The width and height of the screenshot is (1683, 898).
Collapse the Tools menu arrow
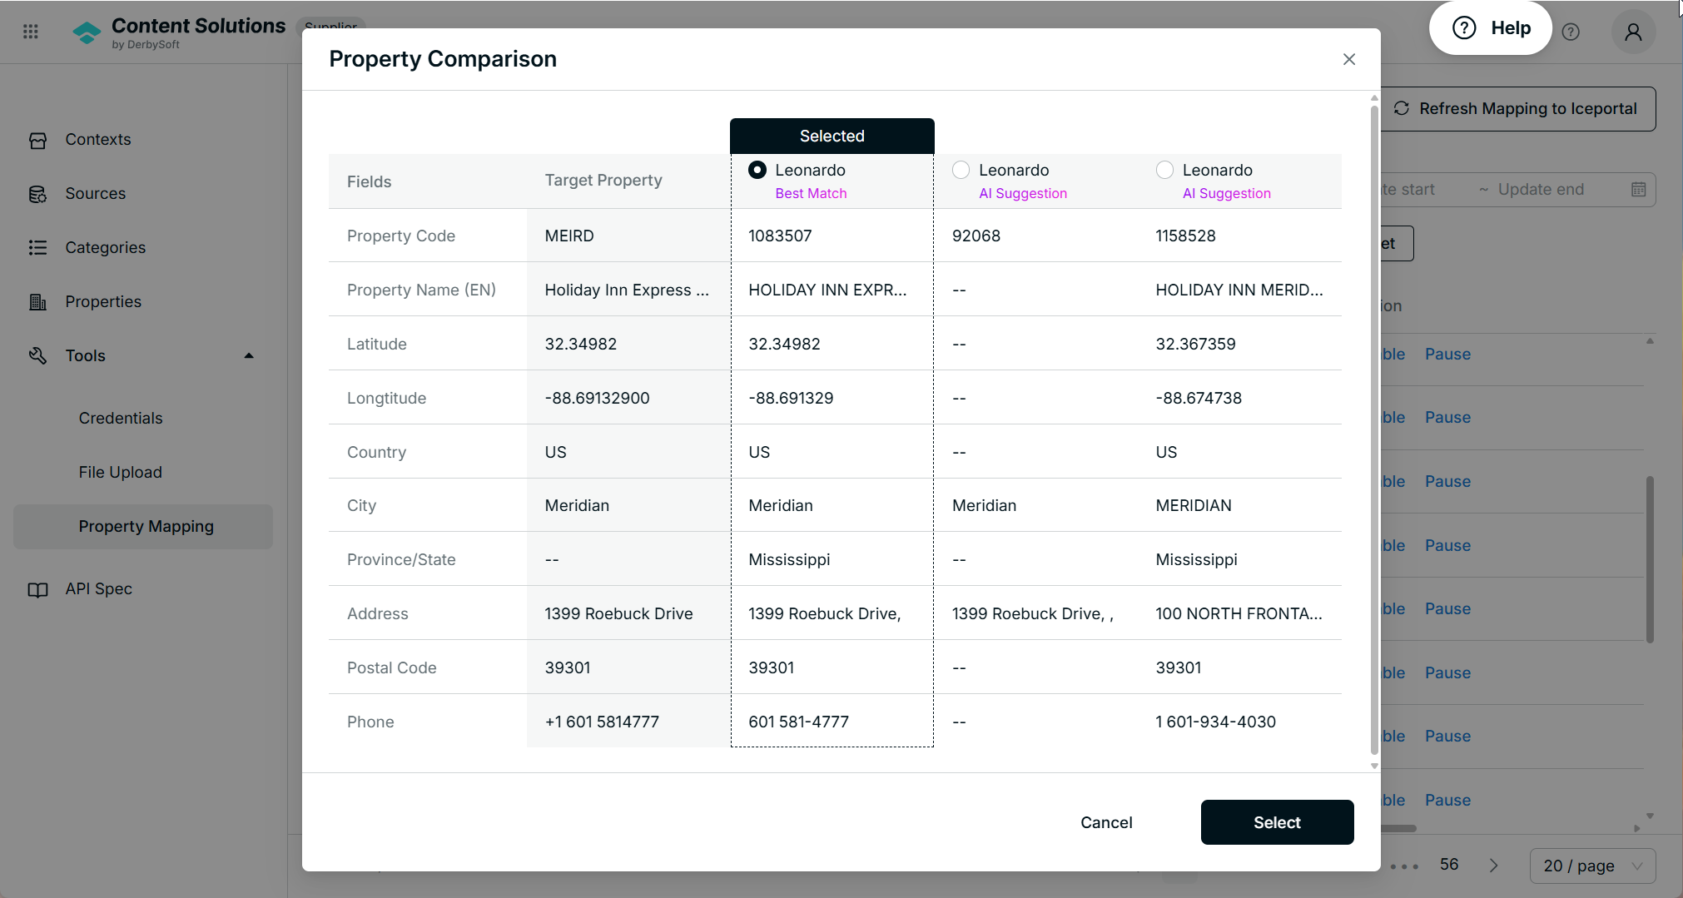pyautogui.click(x=248, y=356)
